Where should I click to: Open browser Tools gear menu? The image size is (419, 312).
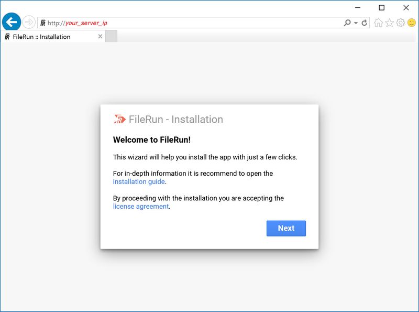point(400,23)
